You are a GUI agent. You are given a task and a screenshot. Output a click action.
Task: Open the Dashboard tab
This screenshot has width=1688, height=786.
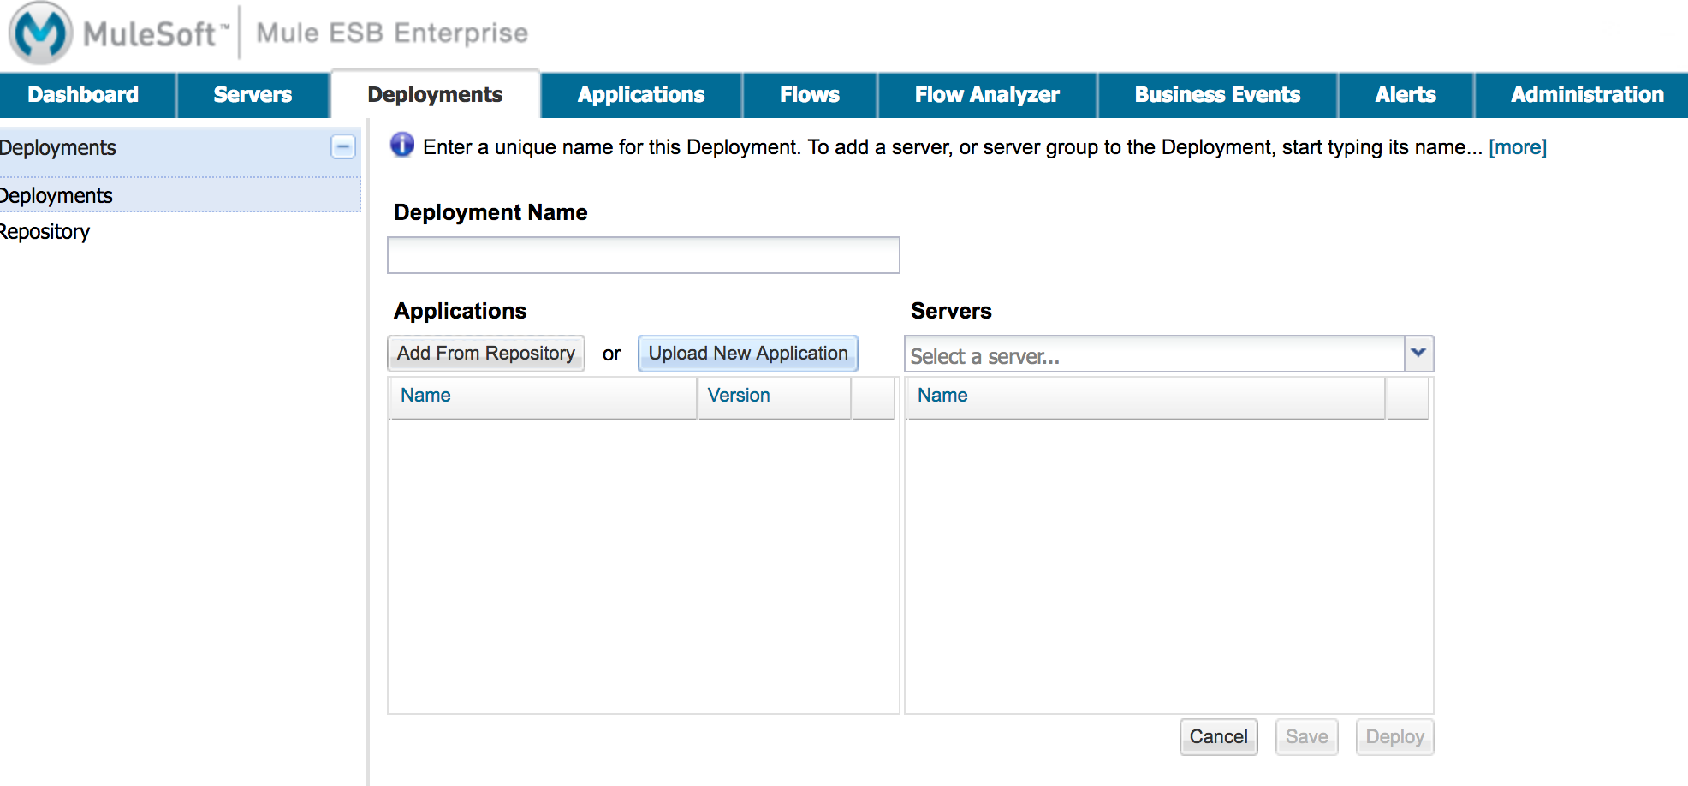click(x=83, y=95)
